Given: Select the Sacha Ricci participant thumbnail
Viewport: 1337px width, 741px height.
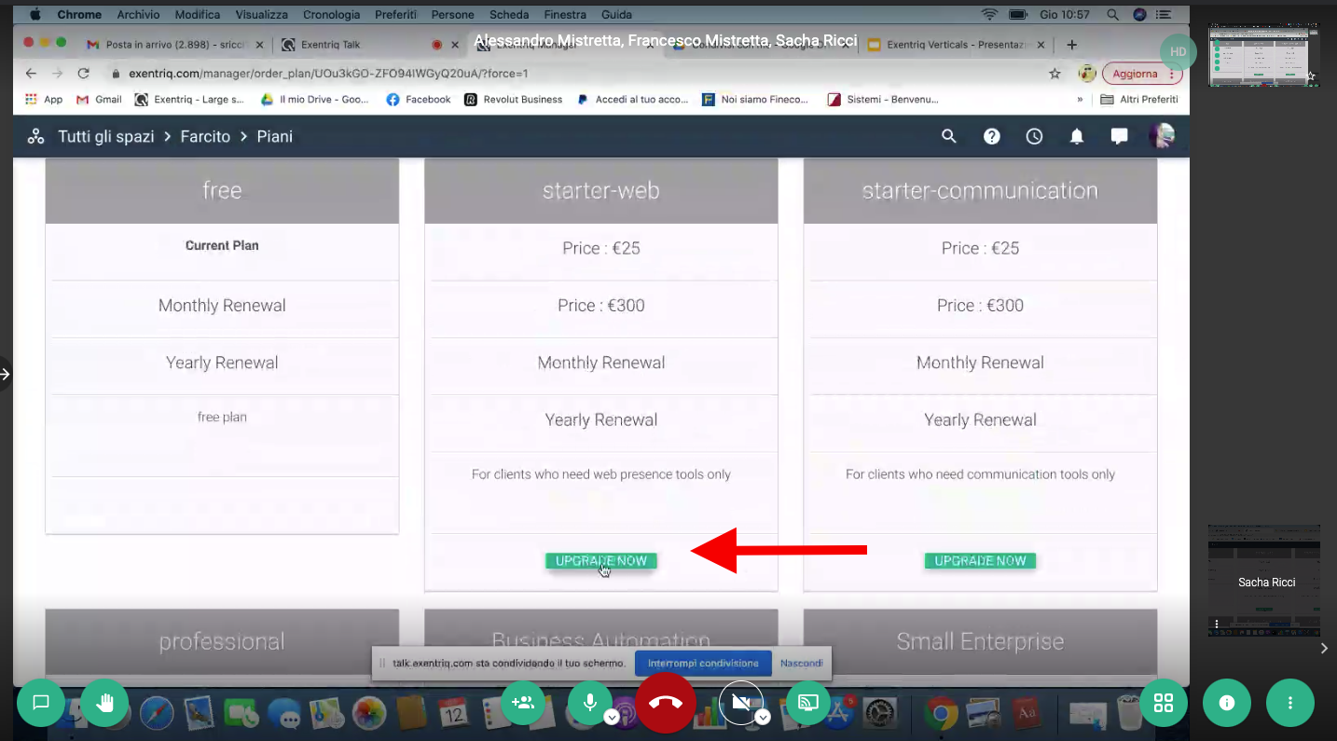Looking at the screenshot, I should pos(1264,581).
